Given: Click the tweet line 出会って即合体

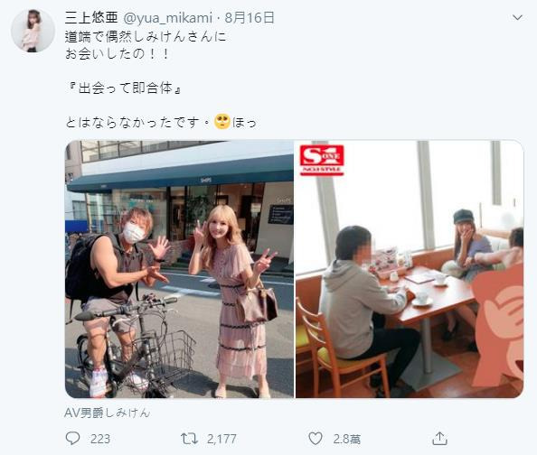Looking at the screenshot, I should [x=125, y=88].
